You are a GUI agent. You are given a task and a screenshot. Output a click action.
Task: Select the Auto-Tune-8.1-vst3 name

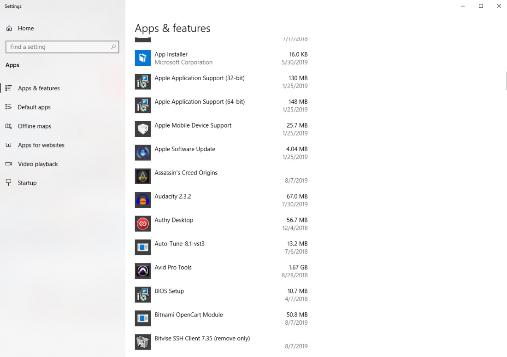coord(179,244)
